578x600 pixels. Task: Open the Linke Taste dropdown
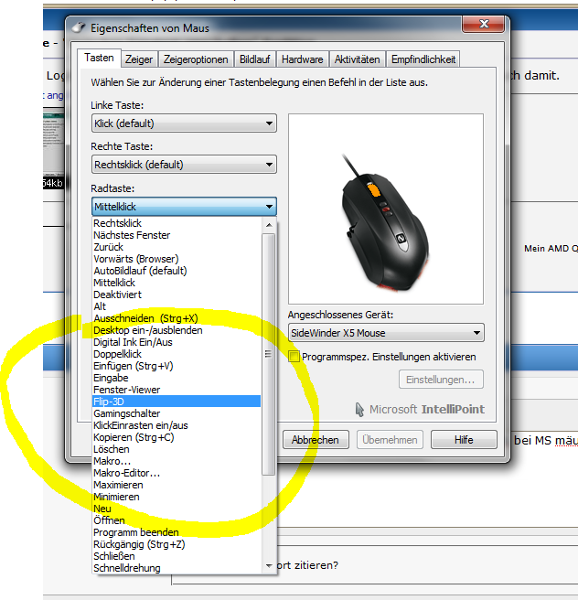click(184, 123)
